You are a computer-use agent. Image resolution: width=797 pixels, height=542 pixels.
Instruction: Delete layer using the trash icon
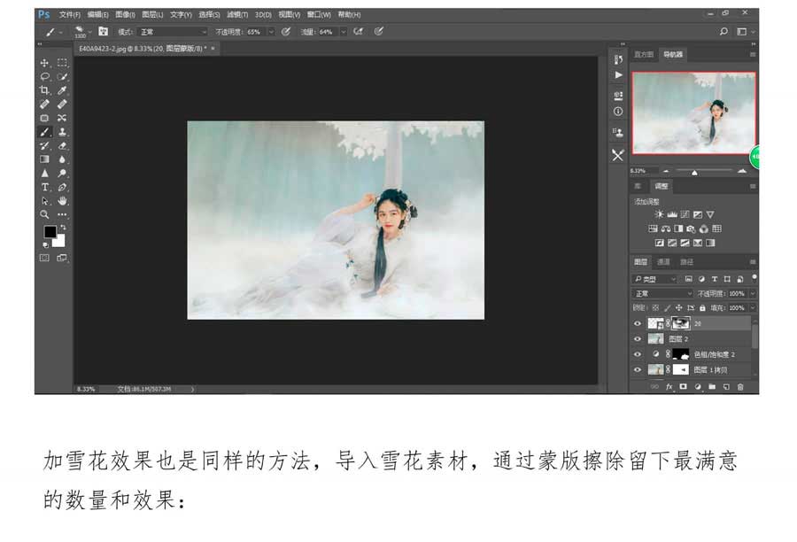(x=740, y=387)
